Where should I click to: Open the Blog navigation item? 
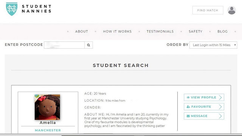(222, 31)
